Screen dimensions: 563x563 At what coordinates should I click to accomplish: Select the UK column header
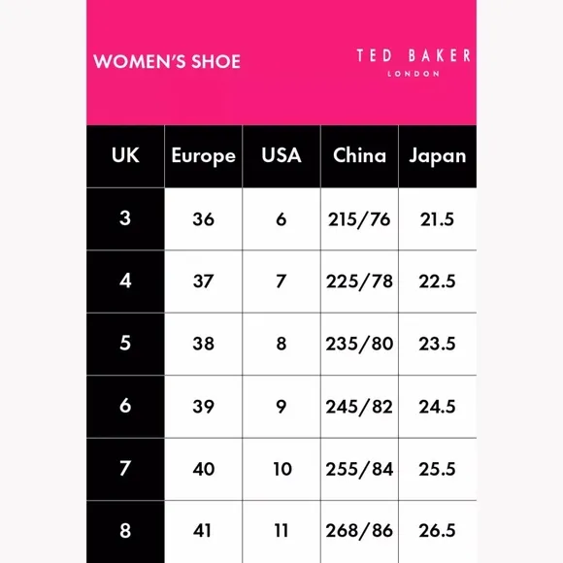coord(125,156)
